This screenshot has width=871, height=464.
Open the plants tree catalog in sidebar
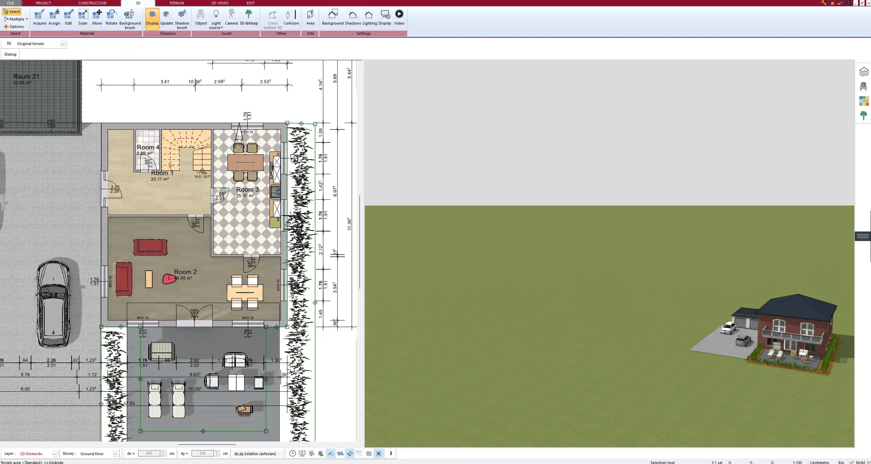pos(864,116)
